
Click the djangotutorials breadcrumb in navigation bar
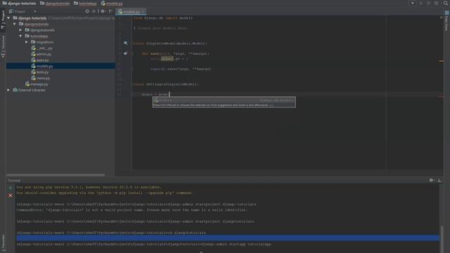[55, 4]
